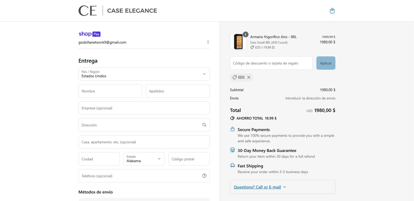Expand the Questions? Call or E-mail section
This screenshot has width=414, height=201.
pos(283,187)
